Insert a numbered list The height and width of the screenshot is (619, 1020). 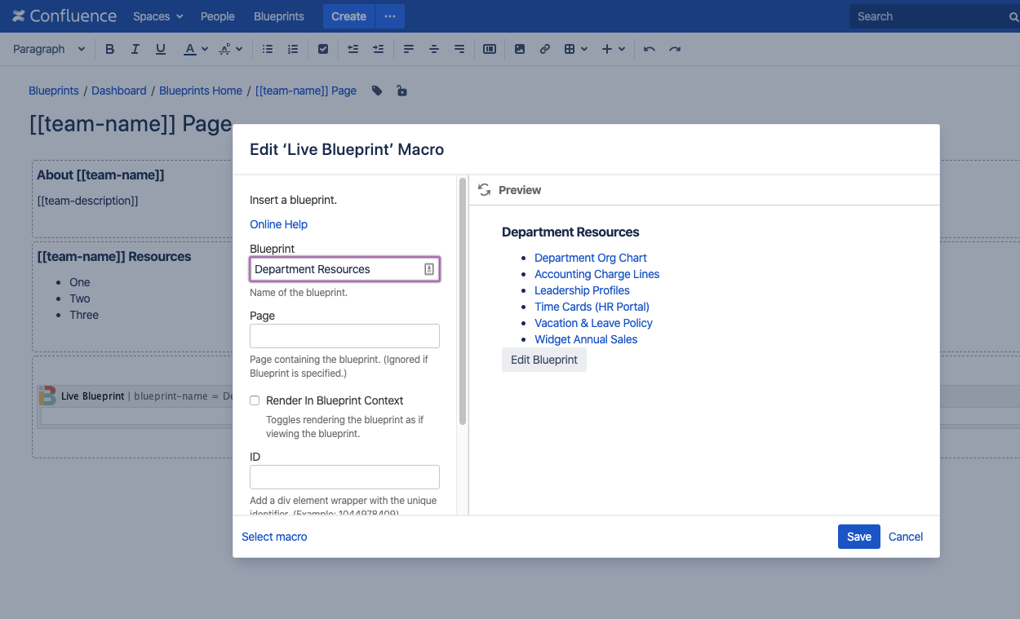click(293, 49)
